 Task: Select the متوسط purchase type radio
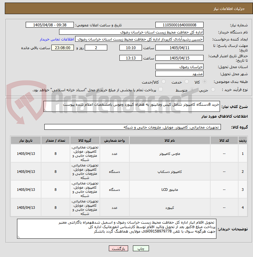[x=192, y=90]
